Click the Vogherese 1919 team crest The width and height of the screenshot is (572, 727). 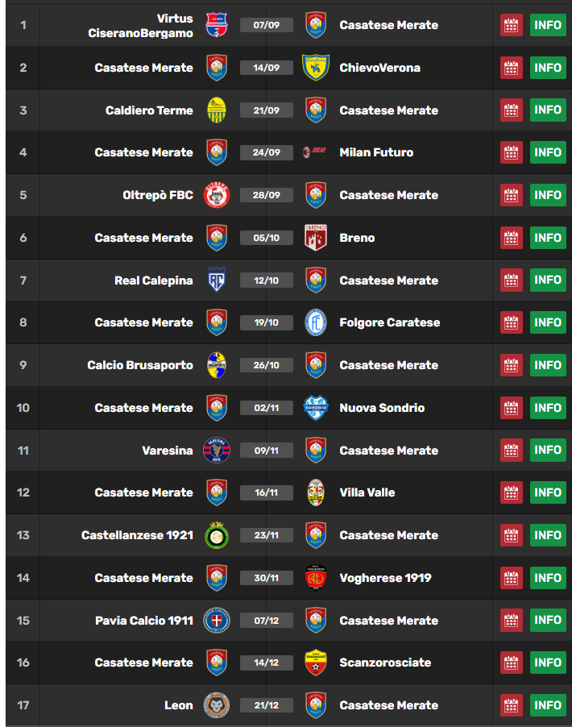316,578
